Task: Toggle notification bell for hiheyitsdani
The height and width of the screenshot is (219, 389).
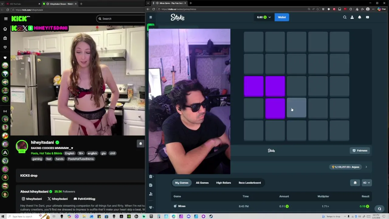Action: pyautogui.click(x=140, y=144)
